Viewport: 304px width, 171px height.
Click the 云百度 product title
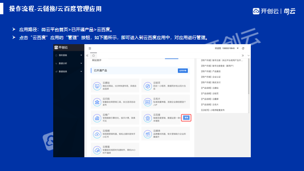[157, 115]
